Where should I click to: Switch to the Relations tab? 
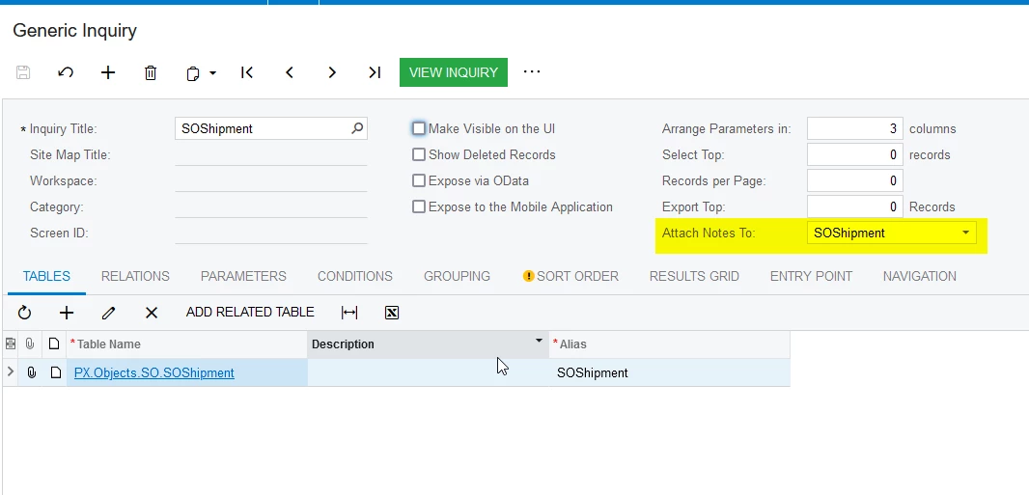(135, 276)
